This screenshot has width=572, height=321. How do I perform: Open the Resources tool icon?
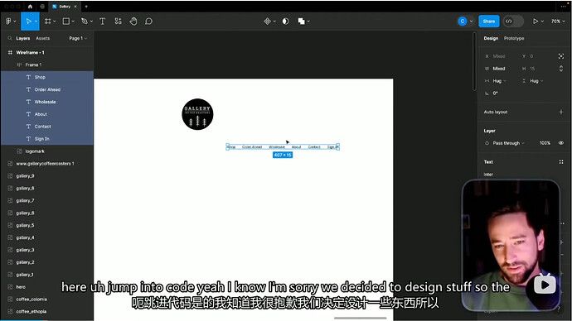tap(119, 22)
